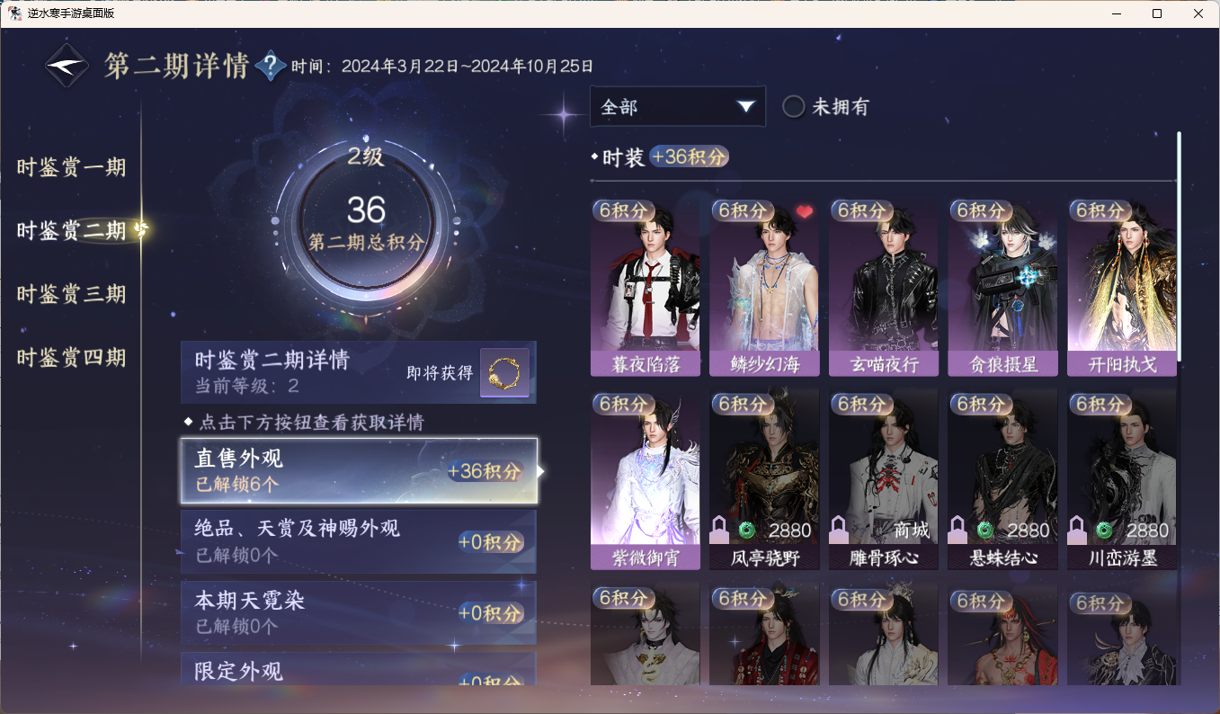
Task: Open 时鉴赏二期详情 level panel
Action: (359, 372)
